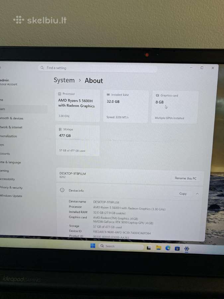Open Privacy & security settings
Image resolution: width=224 pixels, height=299 pixels.
coord(11,187)
